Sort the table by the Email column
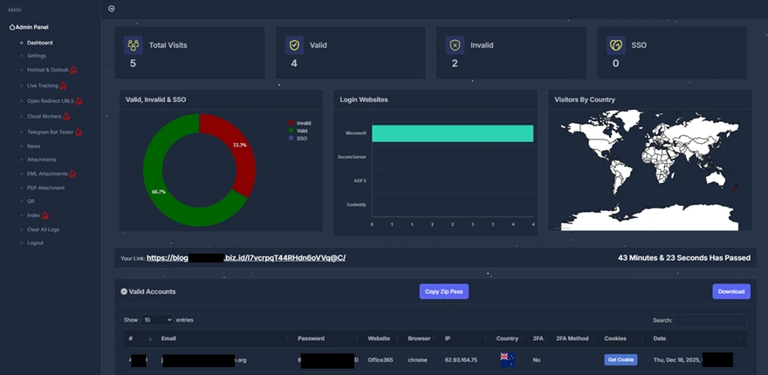Screen dimensions: 768x375 coord(168,338)
